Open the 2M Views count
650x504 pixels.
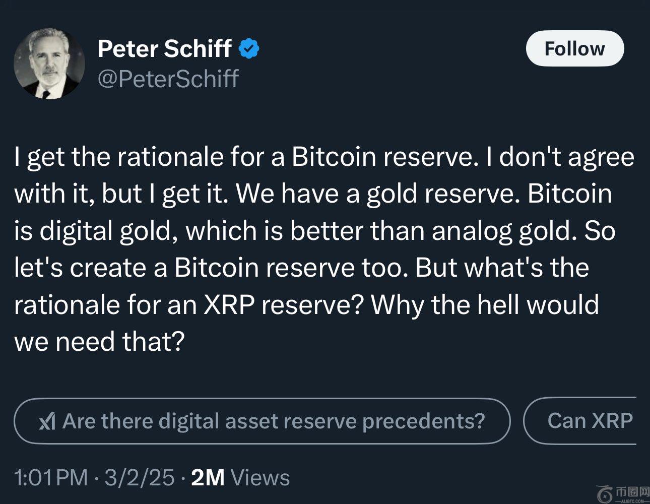click(x=240, y=477)
